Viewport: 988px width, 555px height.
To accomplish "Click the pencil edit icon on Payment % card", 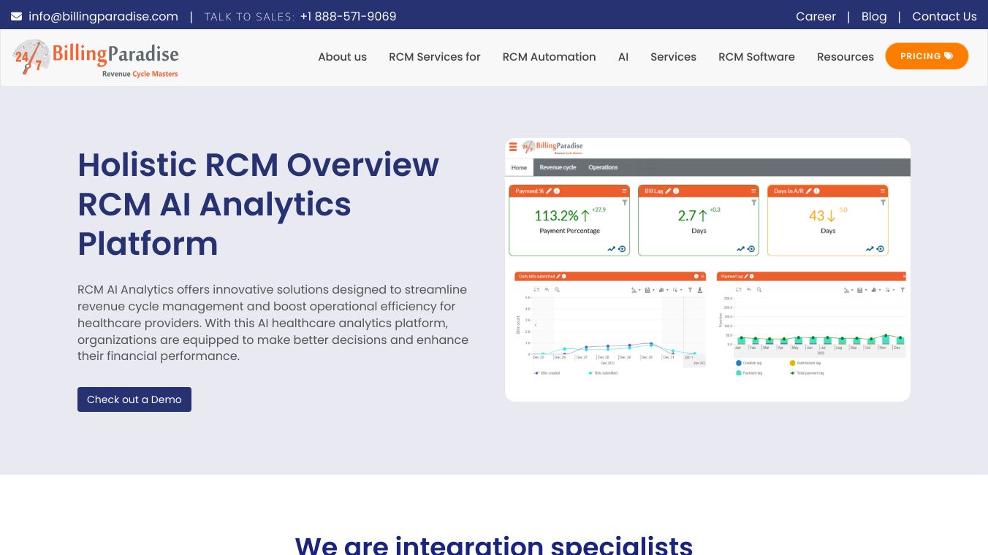I will (x=549, y=191).
